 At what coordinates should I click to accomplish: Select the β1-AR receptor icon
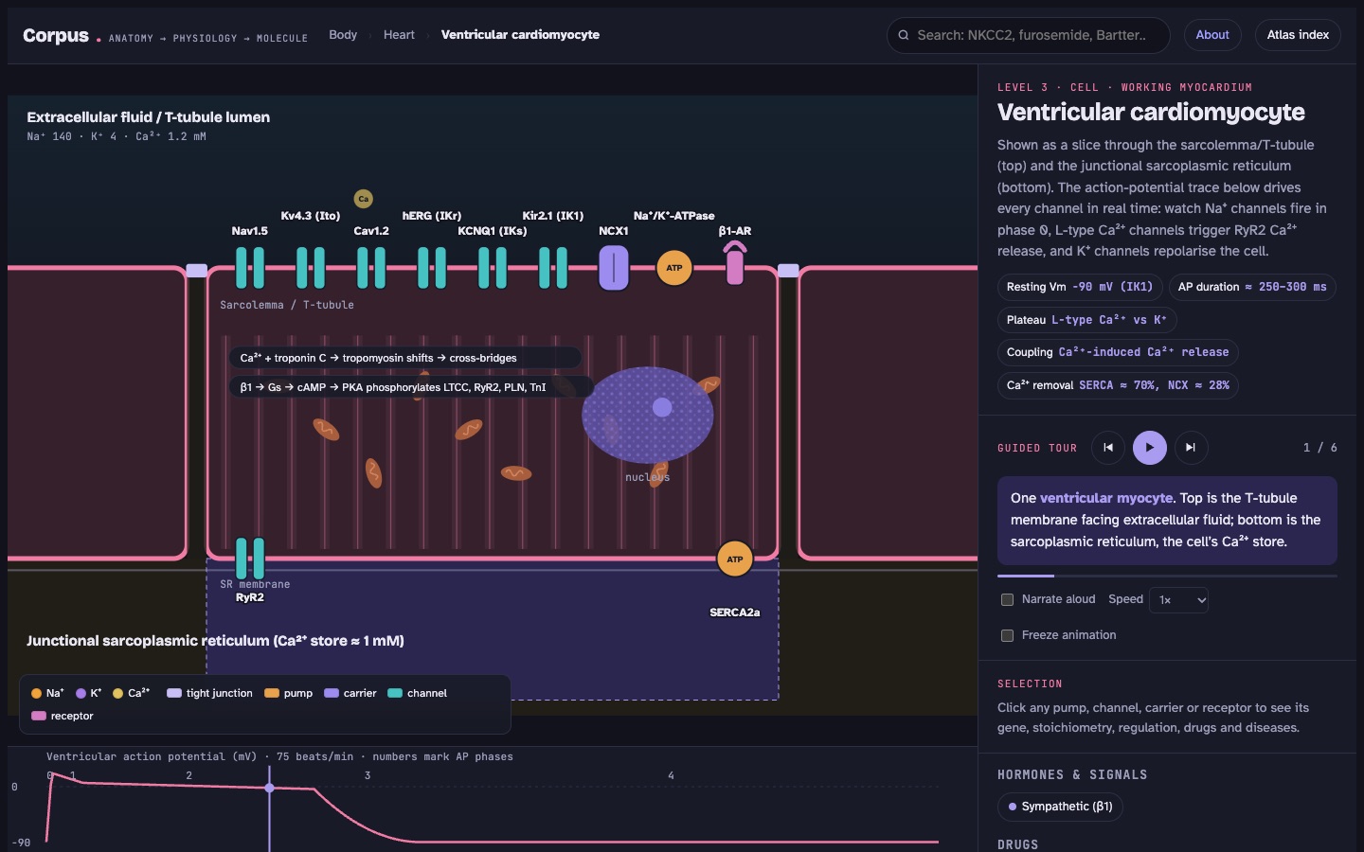pyautogui.click(x=735, y=263)
